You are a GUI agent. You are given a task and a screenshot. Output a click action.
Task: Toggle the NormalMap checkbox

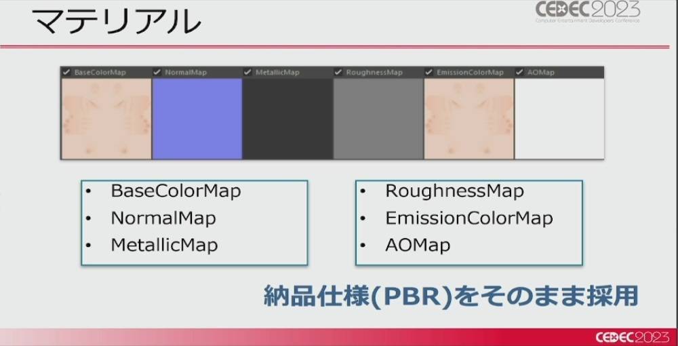[157, 72]
